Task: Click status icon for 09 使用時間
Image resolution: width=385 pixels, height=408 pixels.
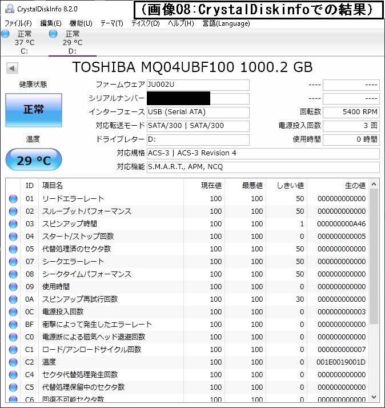Action: [x=13, y=287]
